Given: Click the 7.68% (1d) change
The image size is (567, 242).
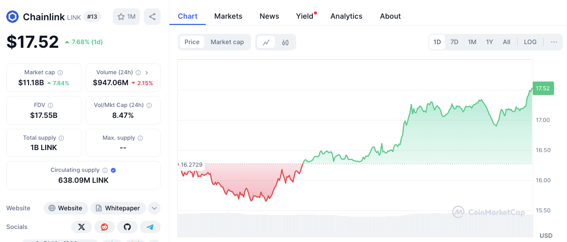Looking at the screenshot, I should [x=84, y=42].
